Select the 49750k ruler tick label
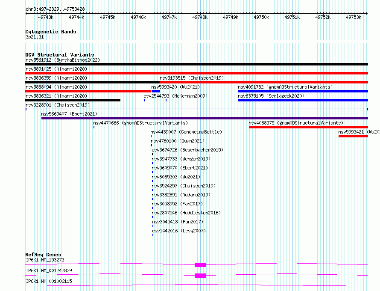This screenshot has width=380, height=291. (261, 17)
